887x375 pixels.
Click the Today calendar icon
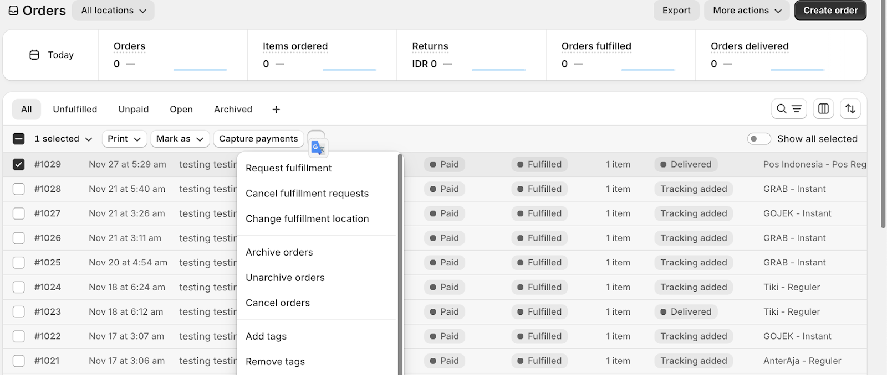[x=34, y=55]
